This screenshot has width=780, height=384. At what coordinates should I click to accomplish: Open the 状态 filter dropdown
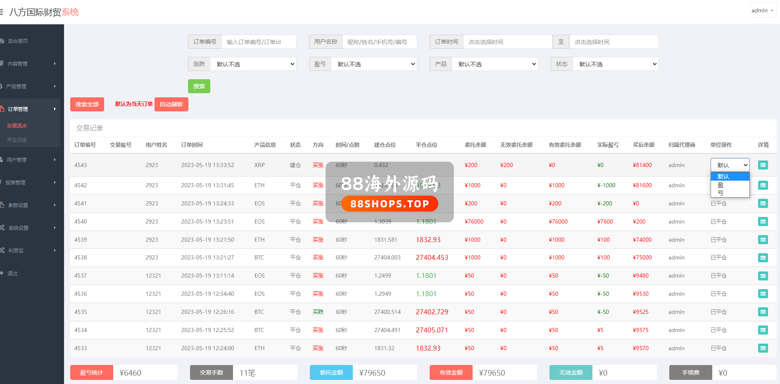coord(616,64)
